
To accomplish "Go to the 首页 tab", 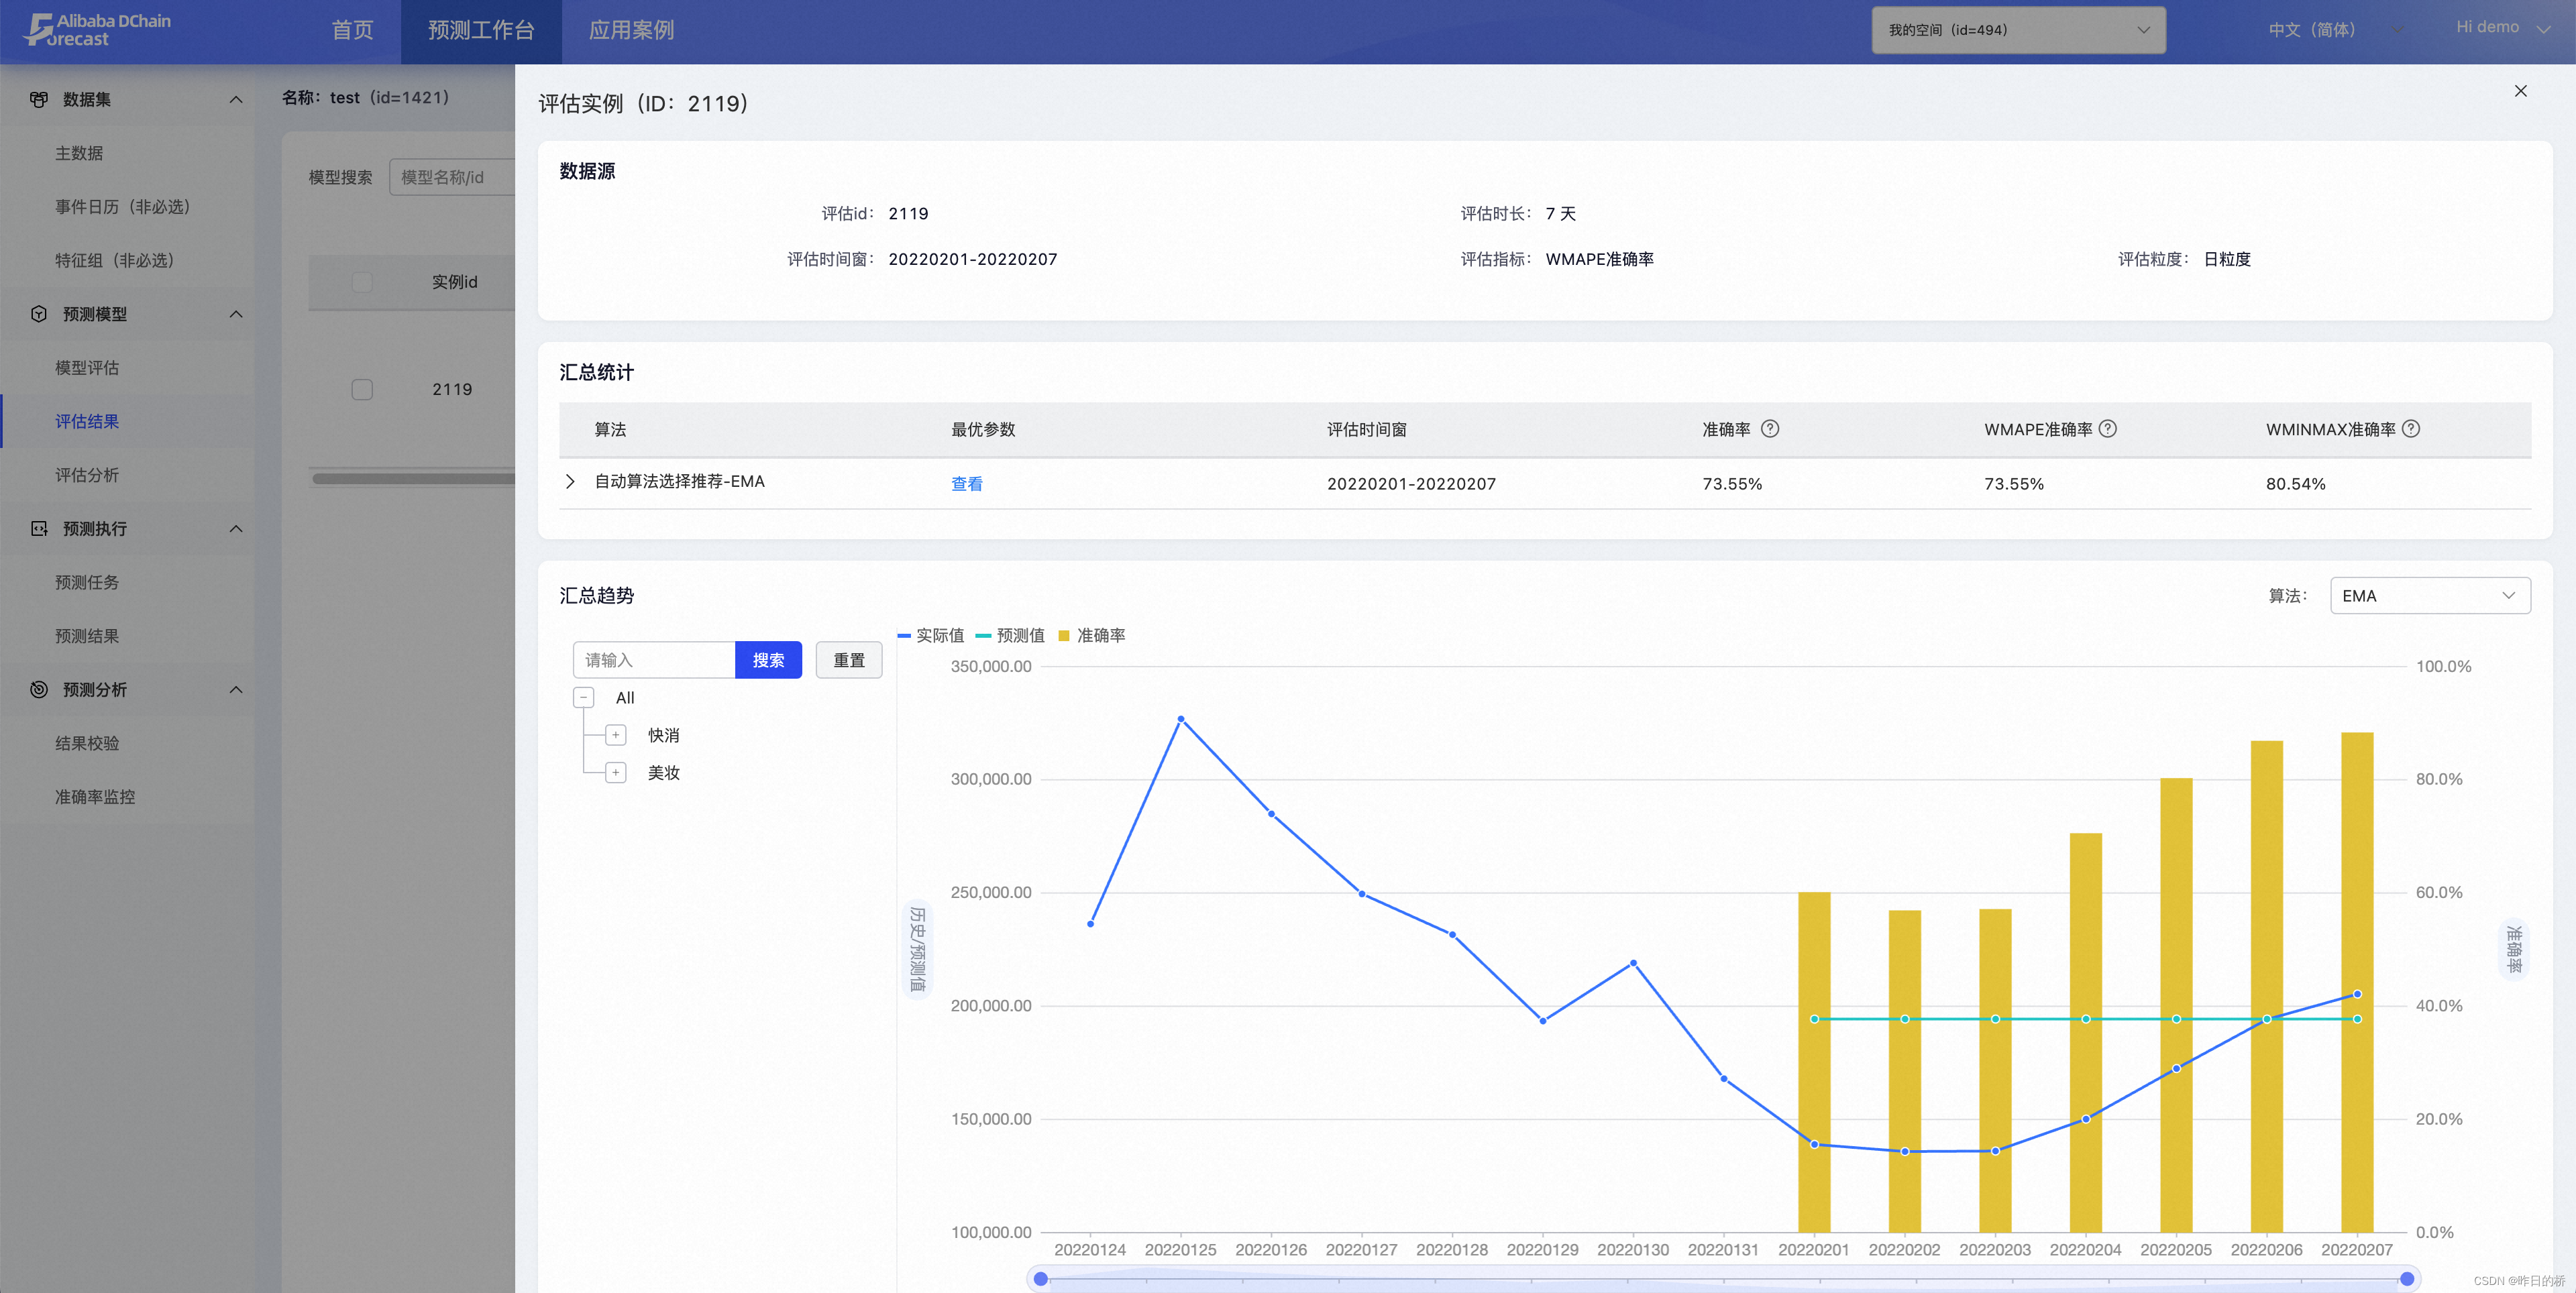I will tap(352, 31).
